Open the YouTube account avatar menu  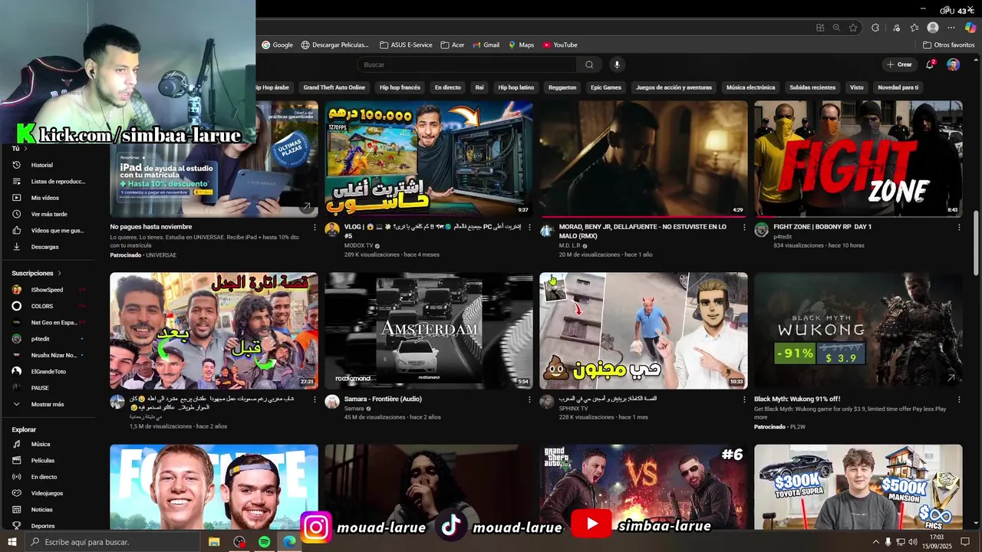click(953, 64)
